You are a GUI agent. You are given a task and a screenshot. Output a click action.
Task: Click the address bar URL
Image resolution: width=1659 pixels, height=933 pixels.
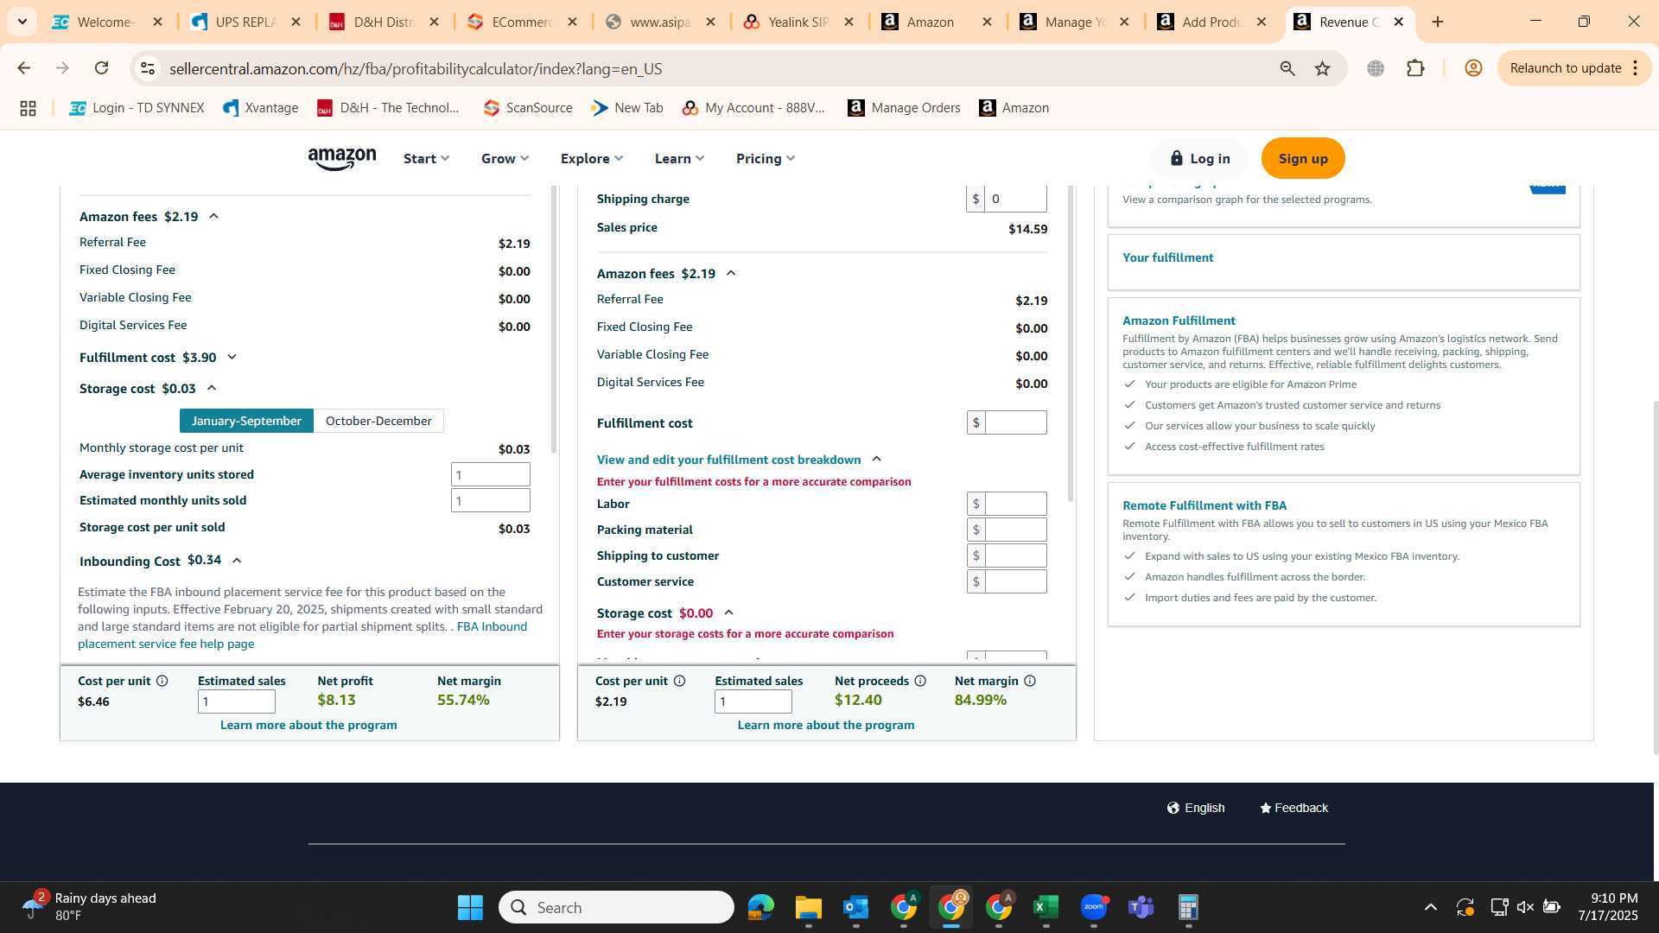[416, 68]
